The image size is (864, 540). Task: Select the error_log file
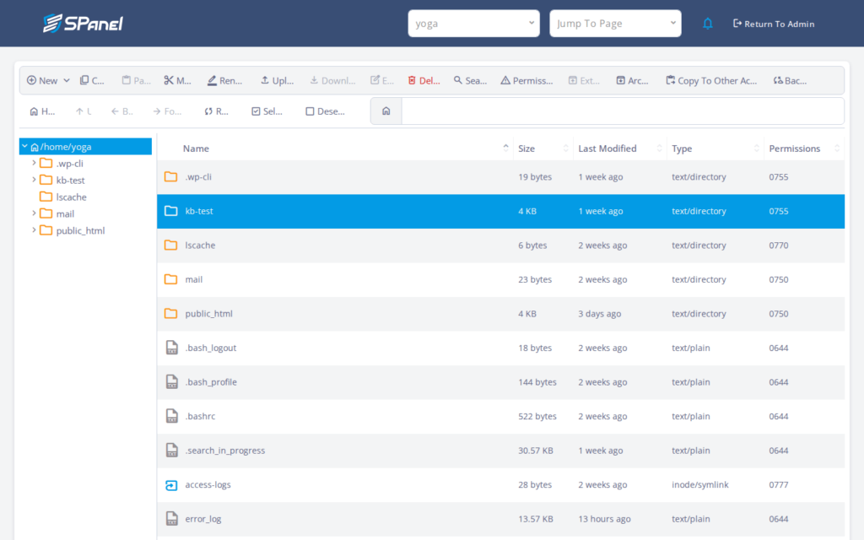pos(500,519)
